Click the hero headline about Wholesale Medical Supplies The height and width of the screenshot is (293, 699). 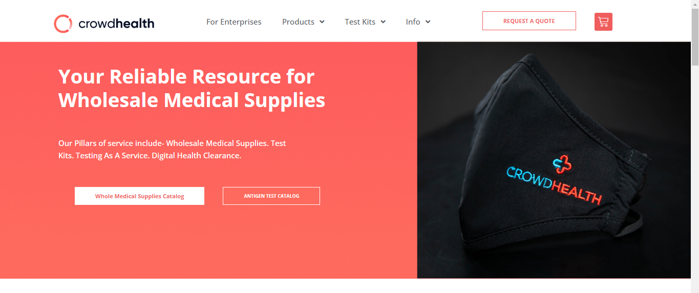point(192,88)
